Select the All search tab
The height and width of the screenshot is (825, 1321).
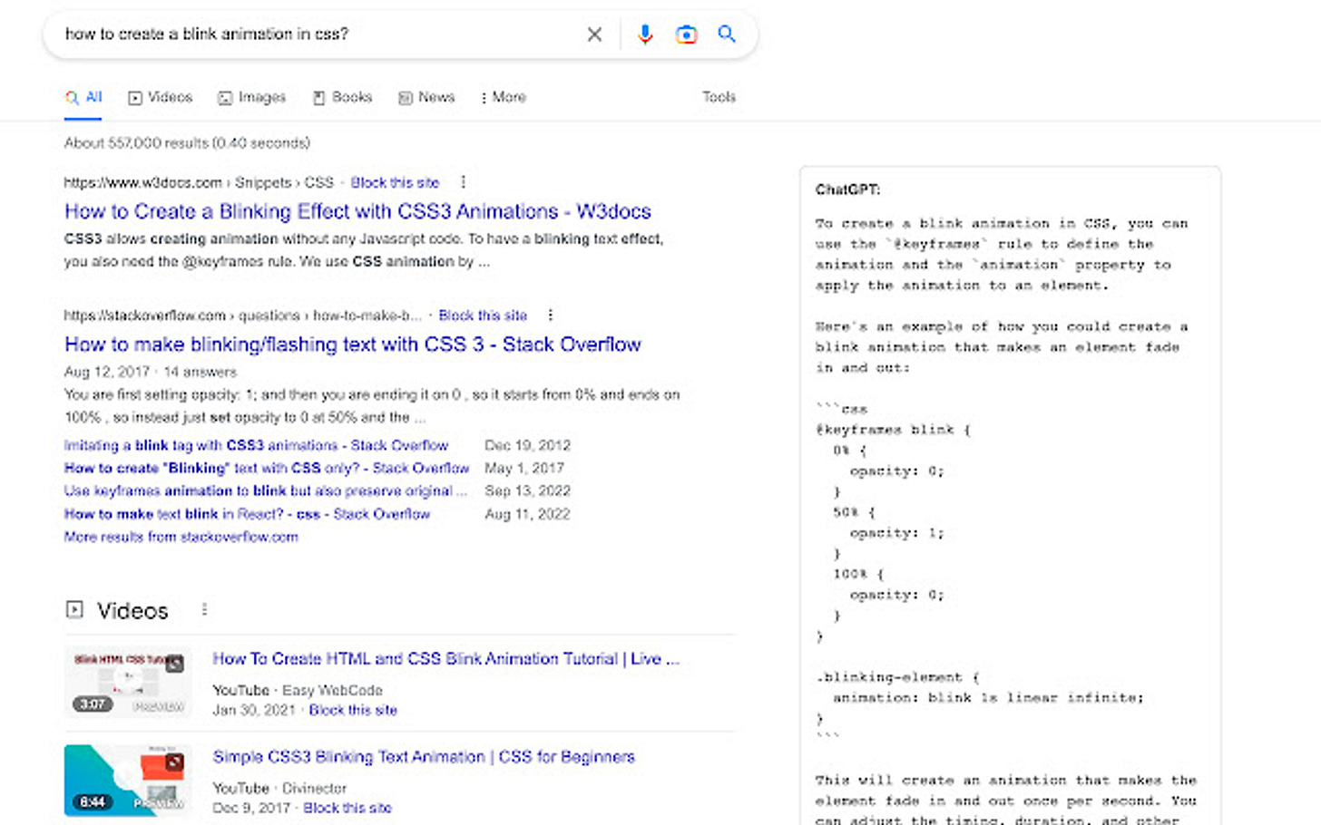tap(83, 97)
